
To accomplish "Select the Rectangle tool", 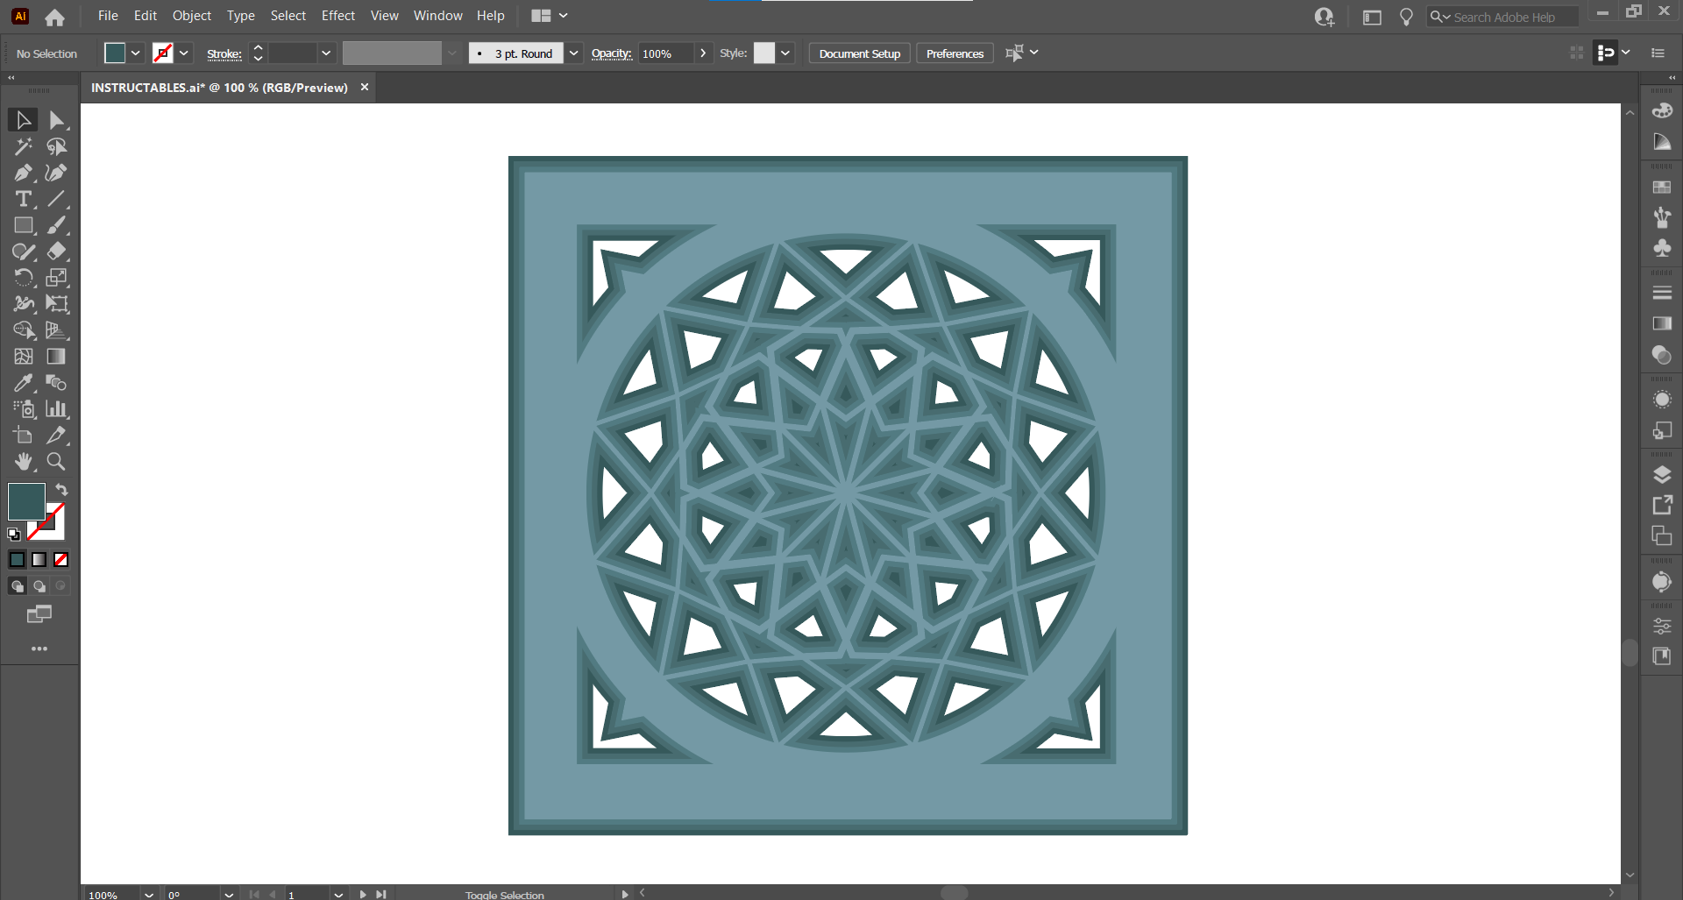I will tap(24, 225).
